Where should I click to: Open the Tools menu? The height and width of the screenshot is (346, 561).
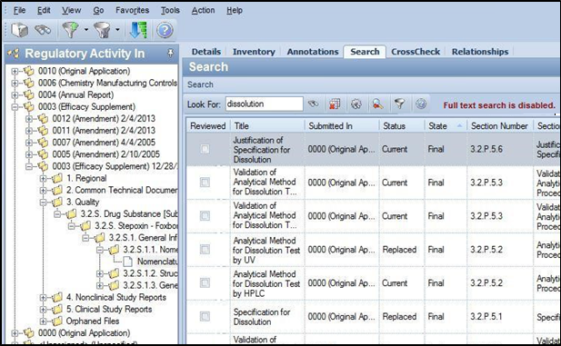point(170,10)
